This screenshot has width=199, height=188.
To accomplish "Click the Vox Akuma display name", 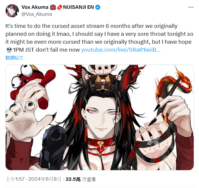I will point(35,7).
